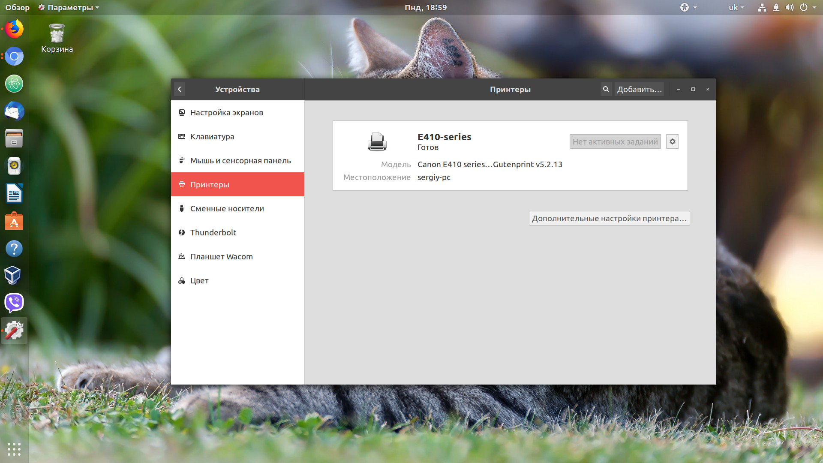Open the accessibility menu in top bar
823x463 pixels.
pos(688,7)
